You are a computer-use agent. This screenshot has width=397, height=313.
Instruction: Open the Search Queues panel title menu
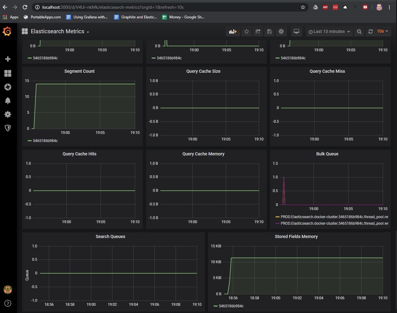pos(110,236)
